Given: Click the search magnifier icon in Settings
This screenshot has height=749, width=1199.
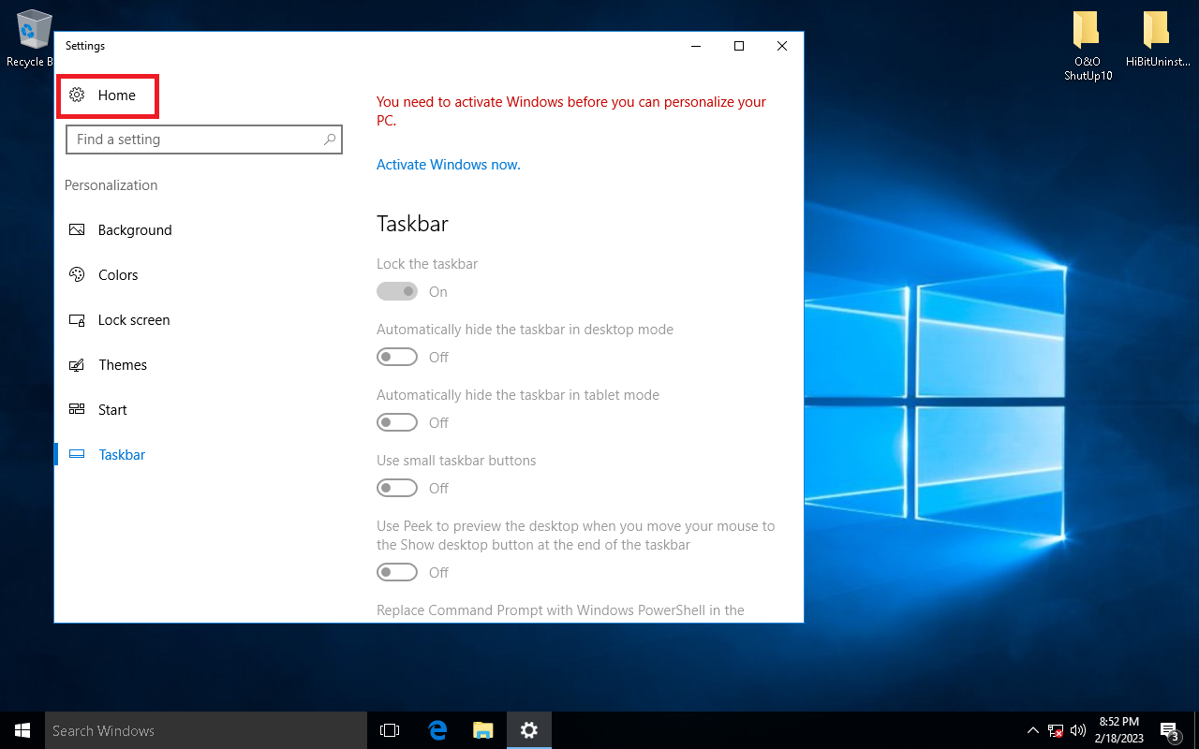Looking at the screenshot, I should 330,140.
